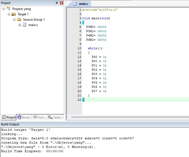Select the Project tab at panel bottom
The height and width of the screenshot is (157, 189).
point(9,117)
